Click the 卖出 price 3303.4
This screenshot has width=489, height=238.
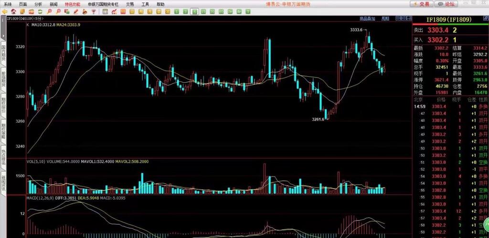(437, 30)
